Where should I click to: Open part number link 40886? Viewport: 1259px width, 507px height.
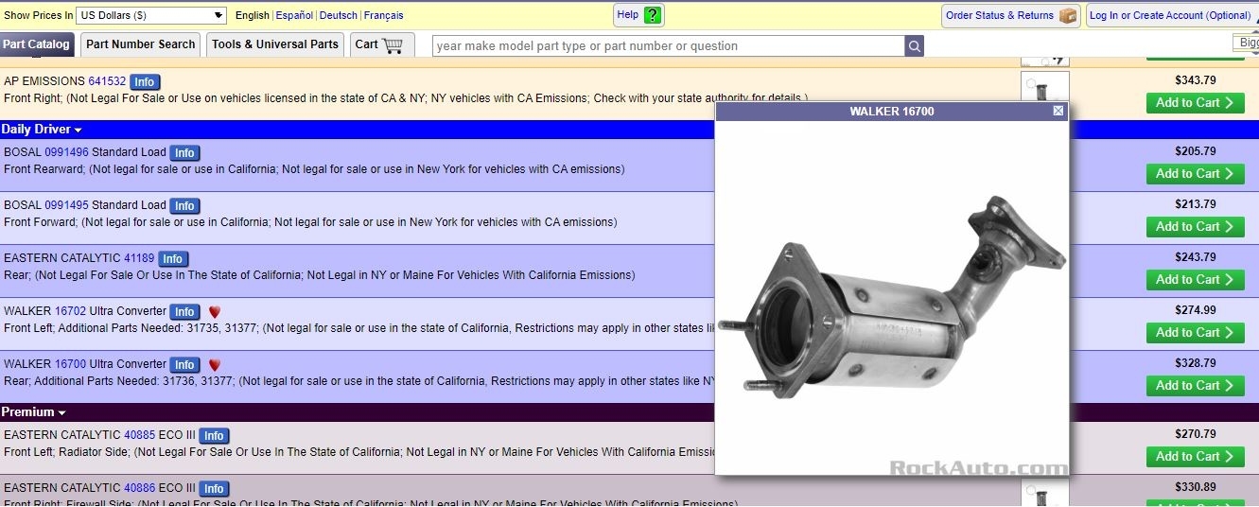coord(139,488)
